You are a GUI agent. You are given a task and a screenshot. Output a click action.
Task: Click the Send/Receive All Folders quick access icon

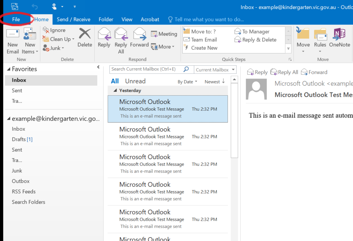[x=14, y=7]
